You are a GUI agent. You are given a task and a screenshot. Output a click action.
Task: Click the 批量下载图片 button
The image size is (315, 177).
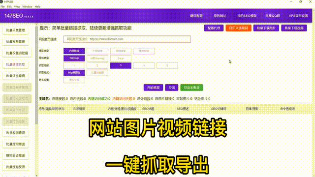pyautogui.click(x=266, y=28)
